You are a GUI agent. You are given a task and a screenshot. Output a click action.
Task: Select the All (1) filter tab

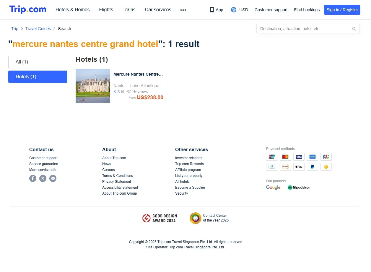coord(38,62)
